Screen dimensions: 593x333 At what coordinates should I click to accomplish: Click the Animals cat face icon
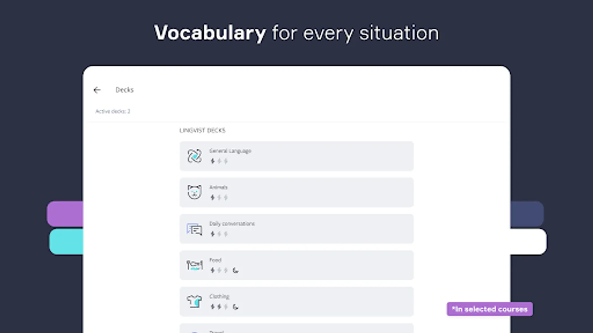pyautogui.click(x=194, y=192)
